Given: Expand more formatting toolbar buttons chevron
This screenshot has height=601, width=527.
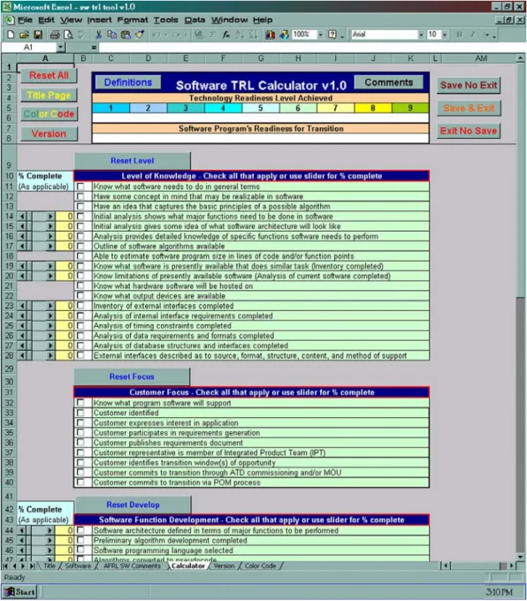Looking at the screenshot, I should pos(494,36).
